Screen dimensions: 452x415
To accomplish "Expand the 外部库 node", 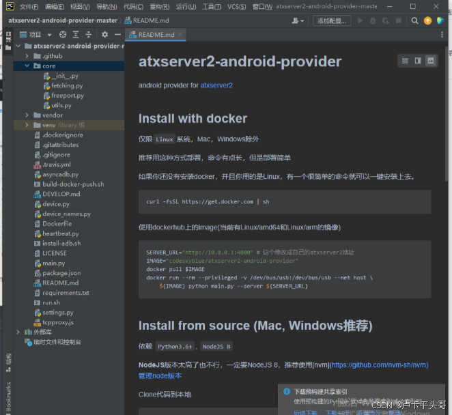I will pyautogui.click(x=18, y=332).
